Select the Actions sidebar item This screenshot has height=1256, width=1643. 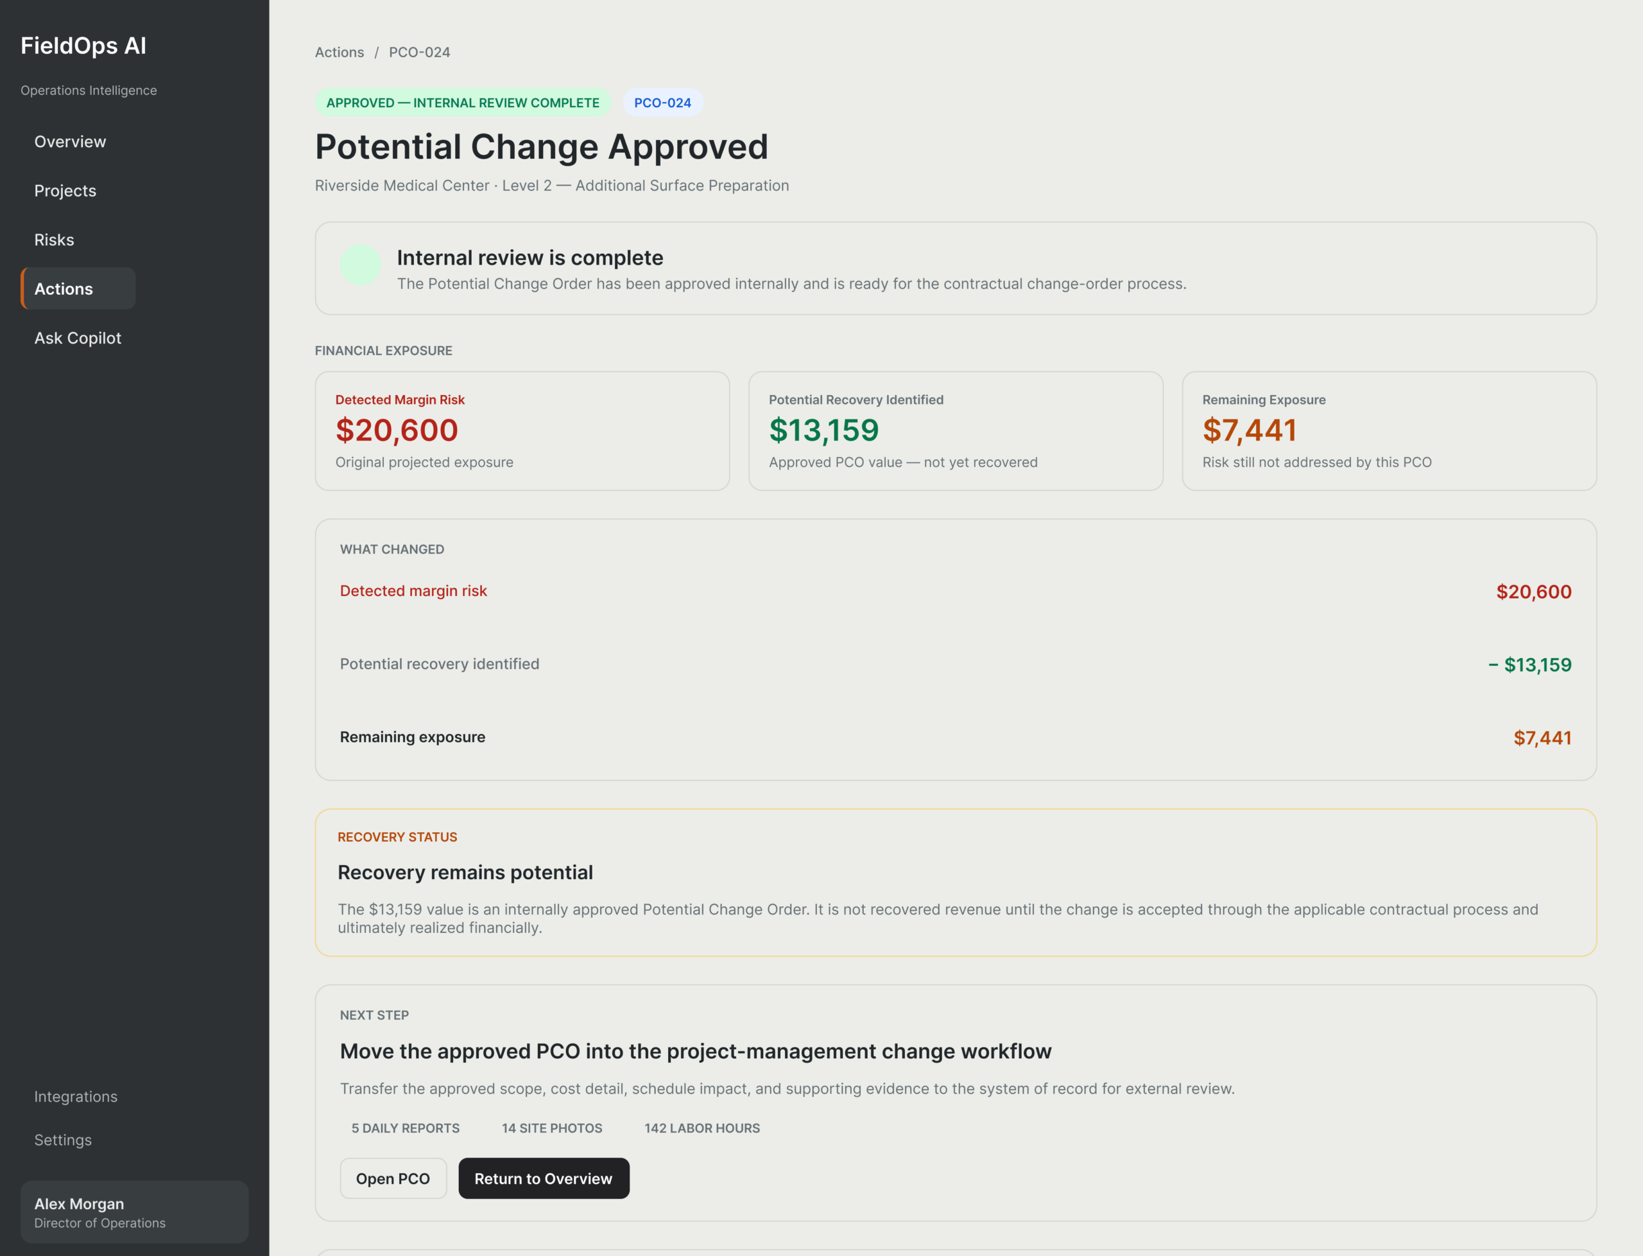pos(78,288)
